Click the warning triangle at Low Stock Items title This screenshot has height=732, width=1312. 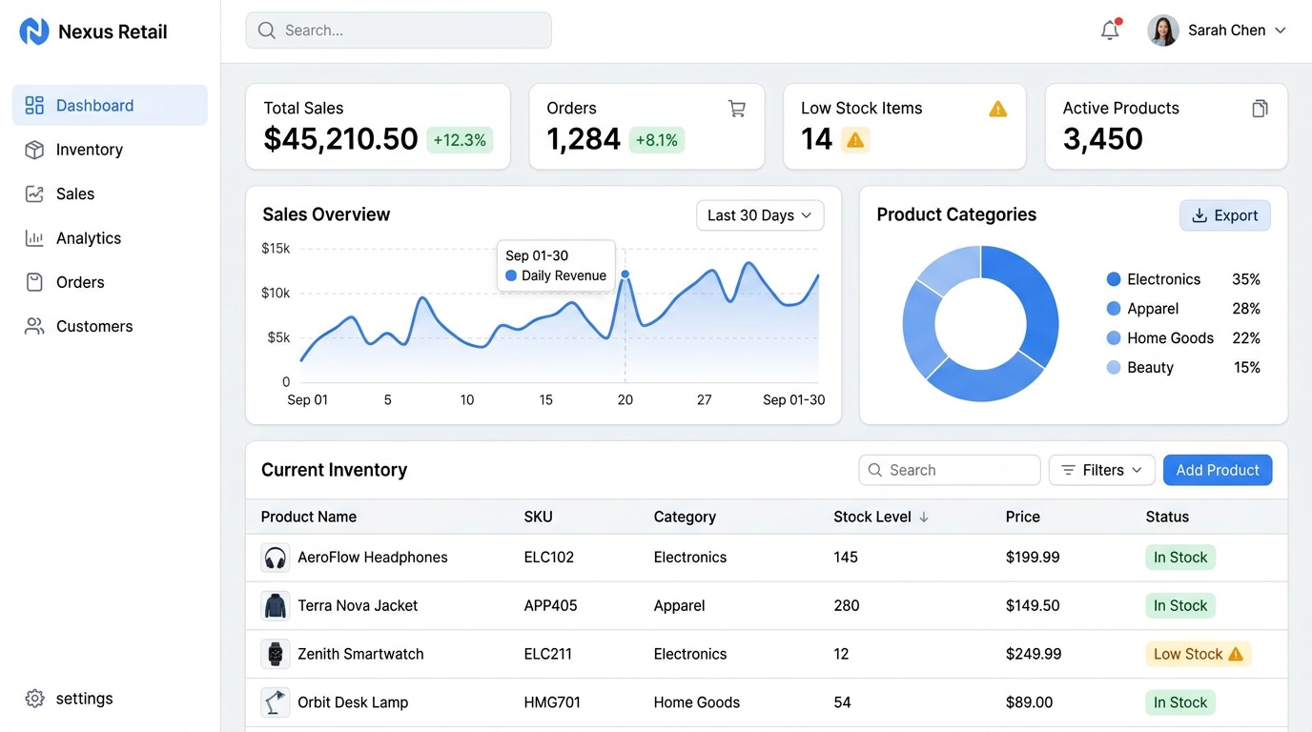point(998,109)
